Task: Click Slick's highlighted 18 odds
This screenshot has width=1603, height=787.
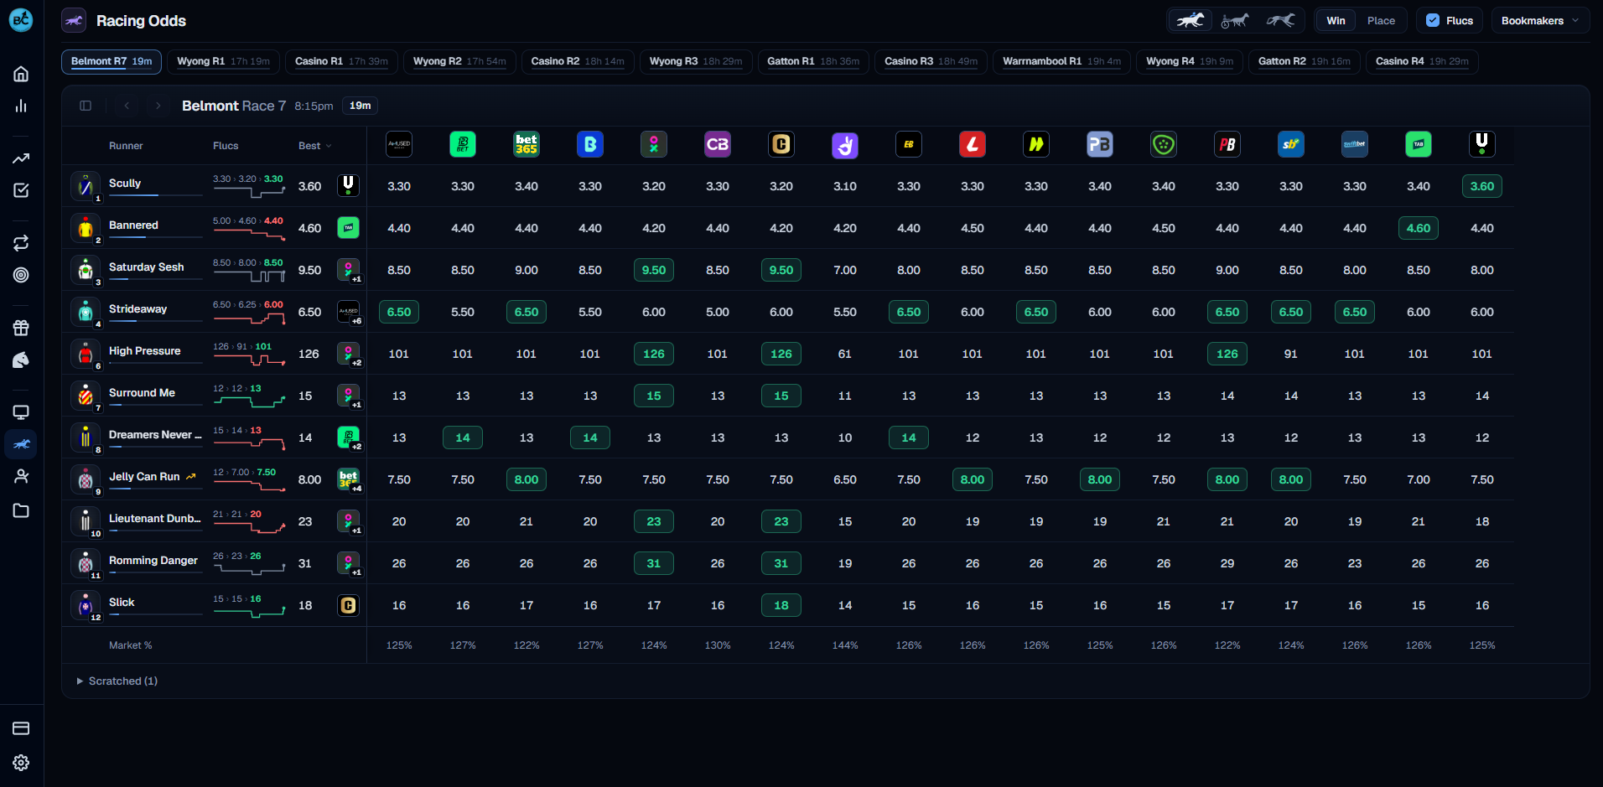Action: [781, 605]
